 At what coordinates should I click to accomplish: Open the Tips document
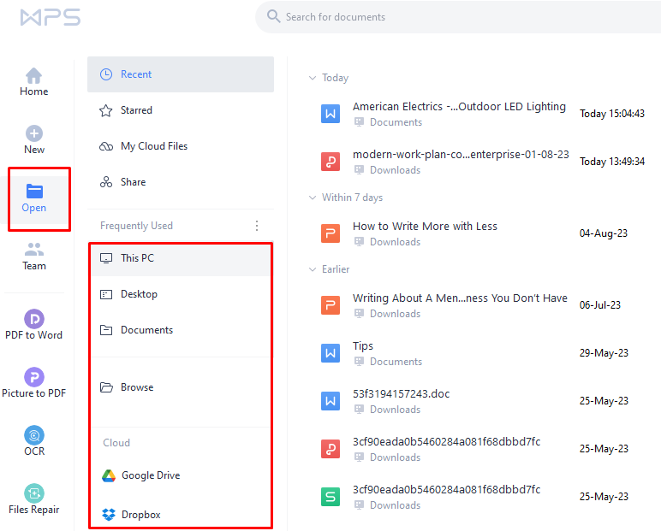point(363,346)
